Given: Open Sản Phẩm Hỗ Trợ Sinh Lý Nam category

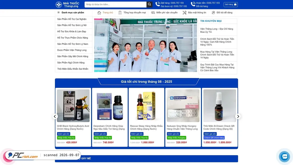Looking at the screenshot, I should pos(74,44).
